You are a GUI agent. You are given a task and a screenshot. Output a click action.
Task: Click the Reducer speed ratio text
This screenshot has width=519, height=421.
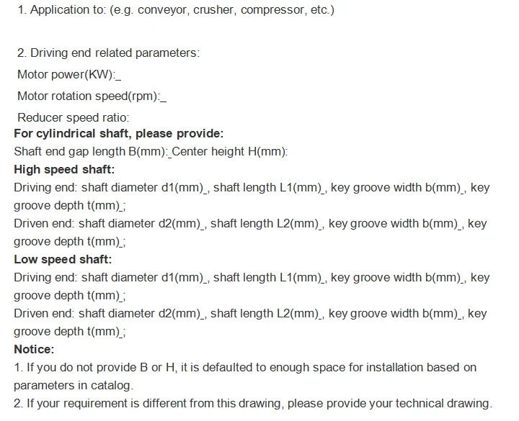[73, 117]
